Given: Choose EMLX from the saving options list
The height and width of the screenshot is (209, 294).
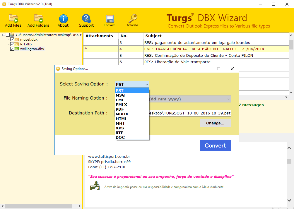Looking at the screenshot, I should click(132, 104).
